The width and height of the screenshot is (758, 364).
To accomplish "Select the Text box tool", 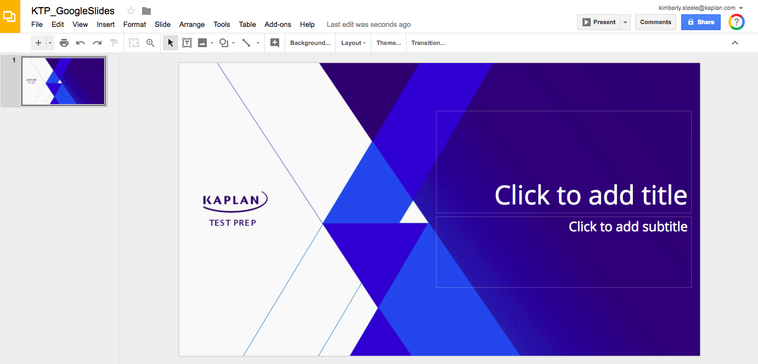I will (187, 43).
